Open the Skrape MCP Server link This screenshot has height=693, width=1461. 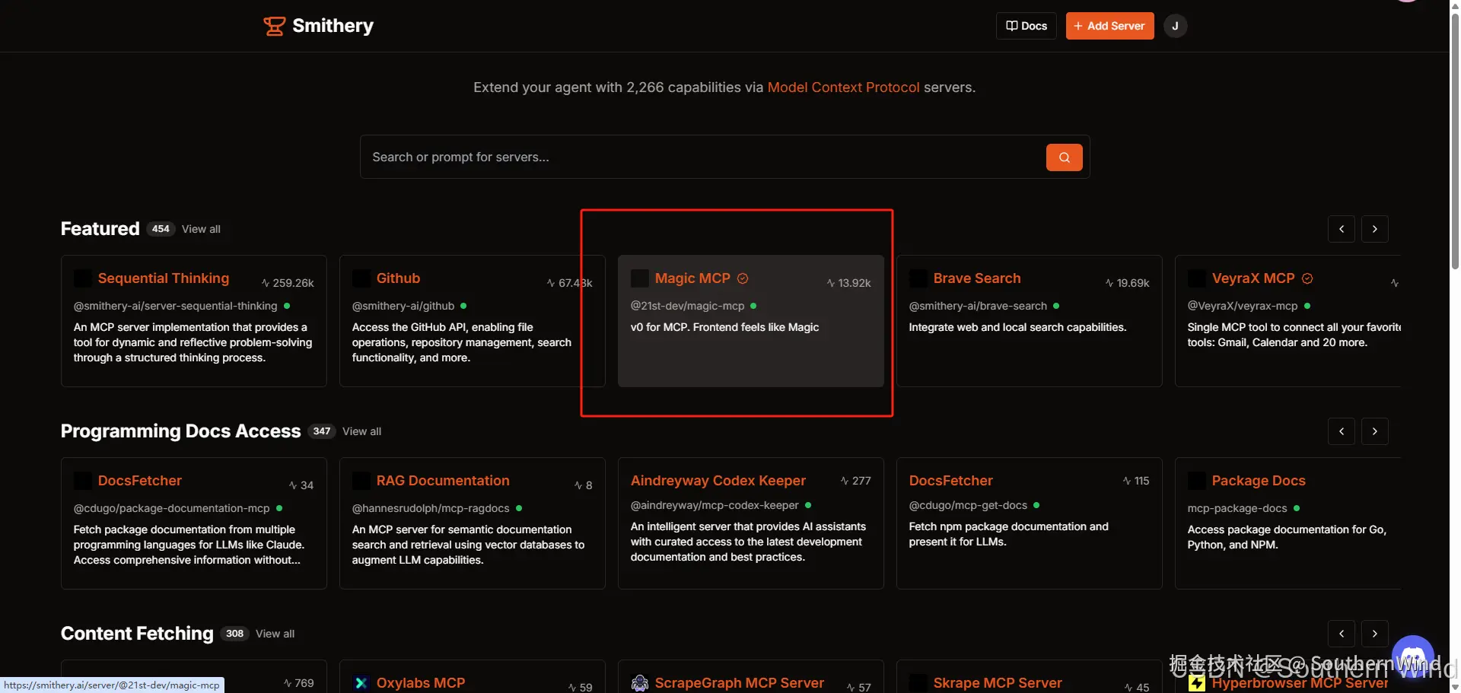coord(998,683)
